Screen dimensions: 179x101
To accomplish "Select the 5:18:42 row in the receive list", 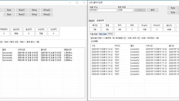I will click(x=135, y=71).
